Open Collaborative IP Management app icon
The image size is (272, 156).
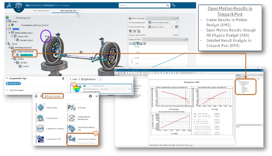click(72, 118)
